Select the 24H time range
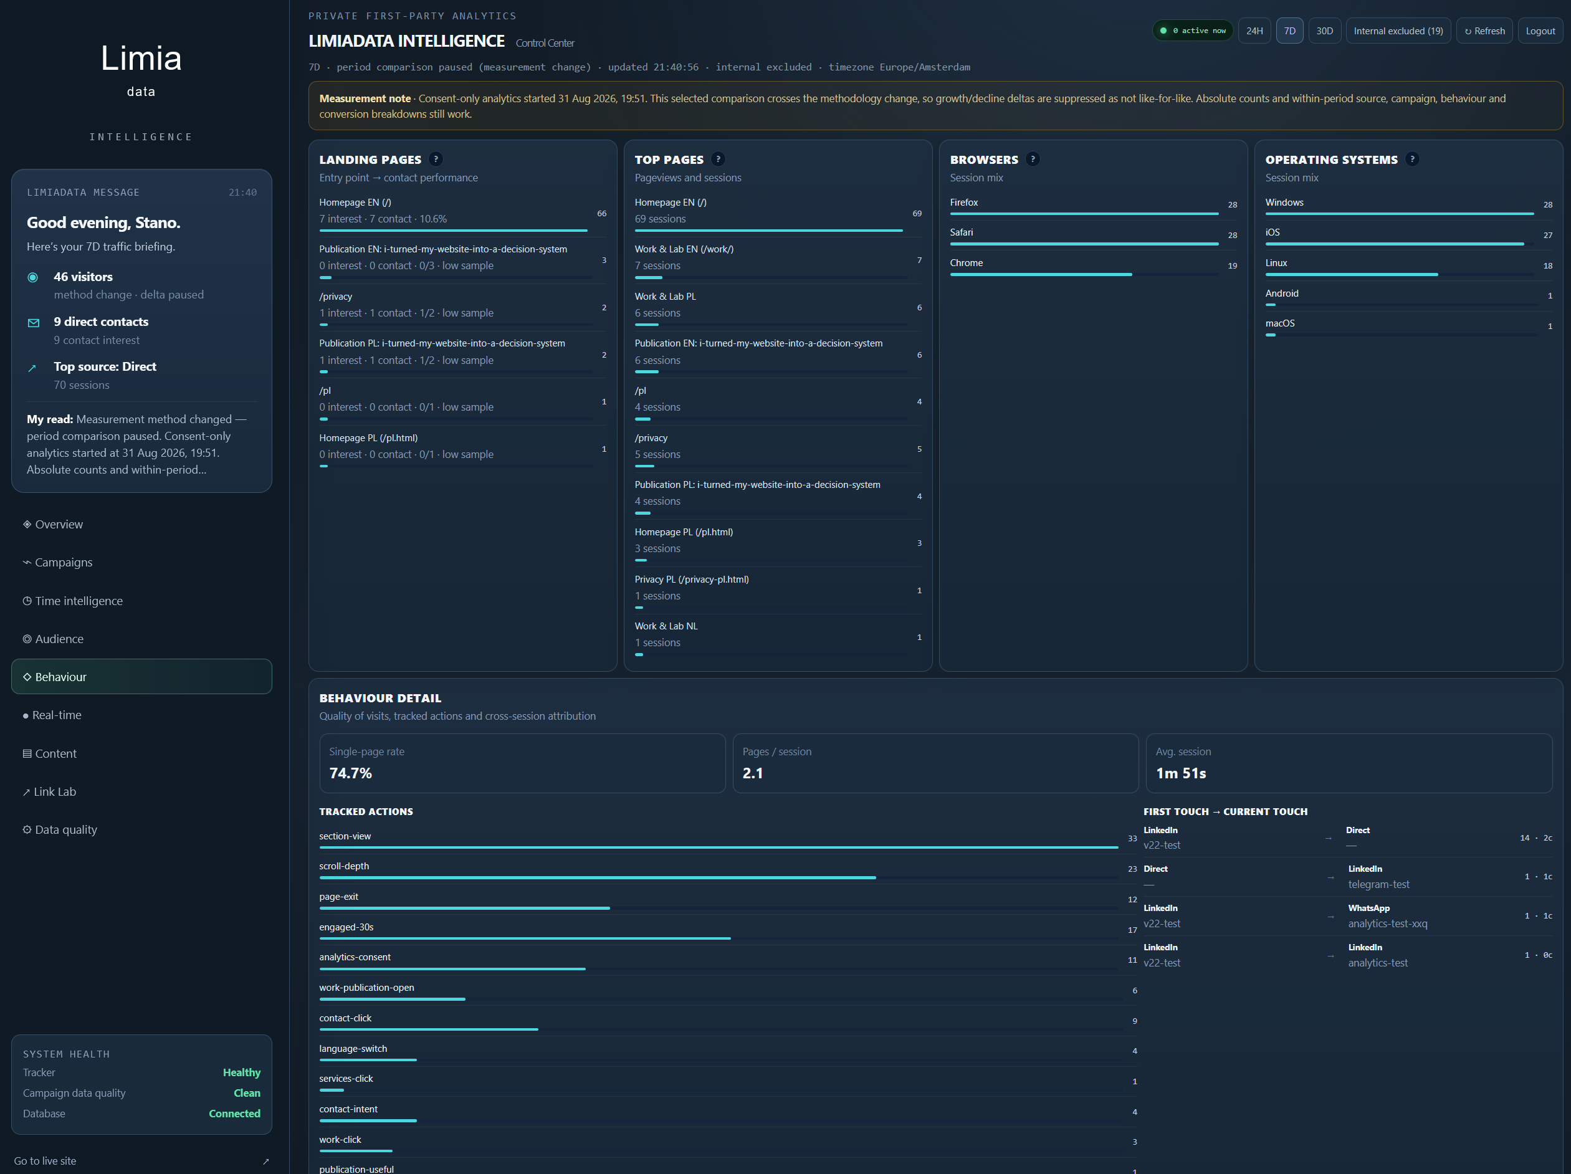Viewport: 1571px width, 1174px height. tap(1254, 31)
